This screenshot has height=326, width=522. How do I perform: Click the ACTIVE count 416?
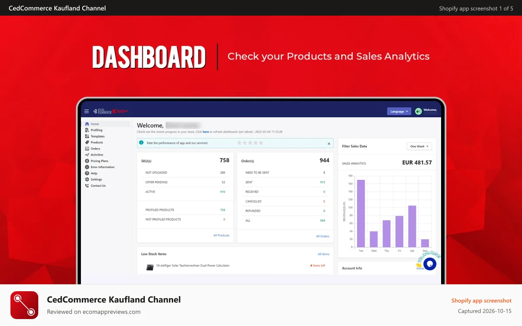pyautogui.click(x=222, y=192)
